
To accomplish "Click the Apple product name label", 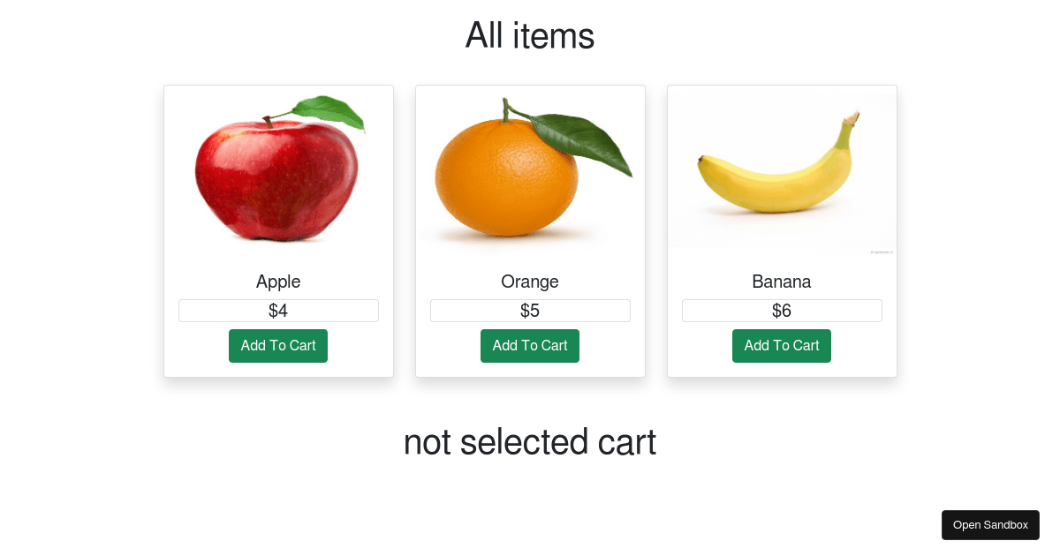I will point(278,282).
